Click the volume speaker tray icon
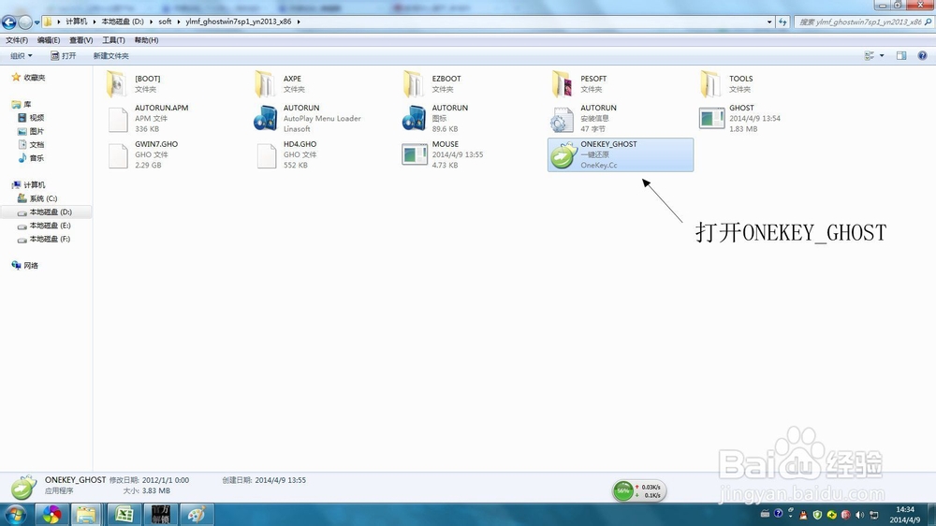 coord(859,515)
